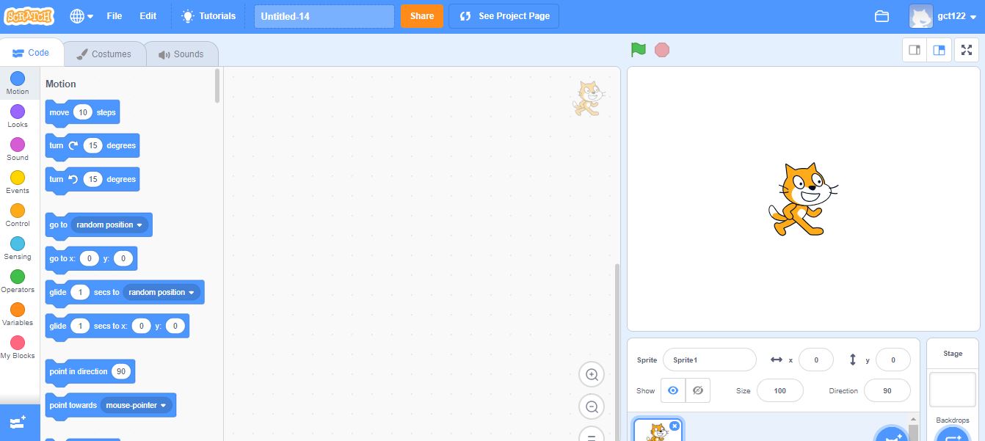Image resolution: width=985 pixels, height=441 pixels.
Task: Open mouse-pointer dropdown in point towards block
Action: 137,405
